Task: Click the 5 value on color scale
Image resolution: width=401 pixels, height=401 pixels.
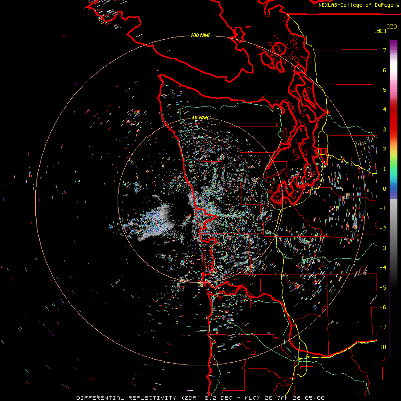Action: click(x=385, y=90)
